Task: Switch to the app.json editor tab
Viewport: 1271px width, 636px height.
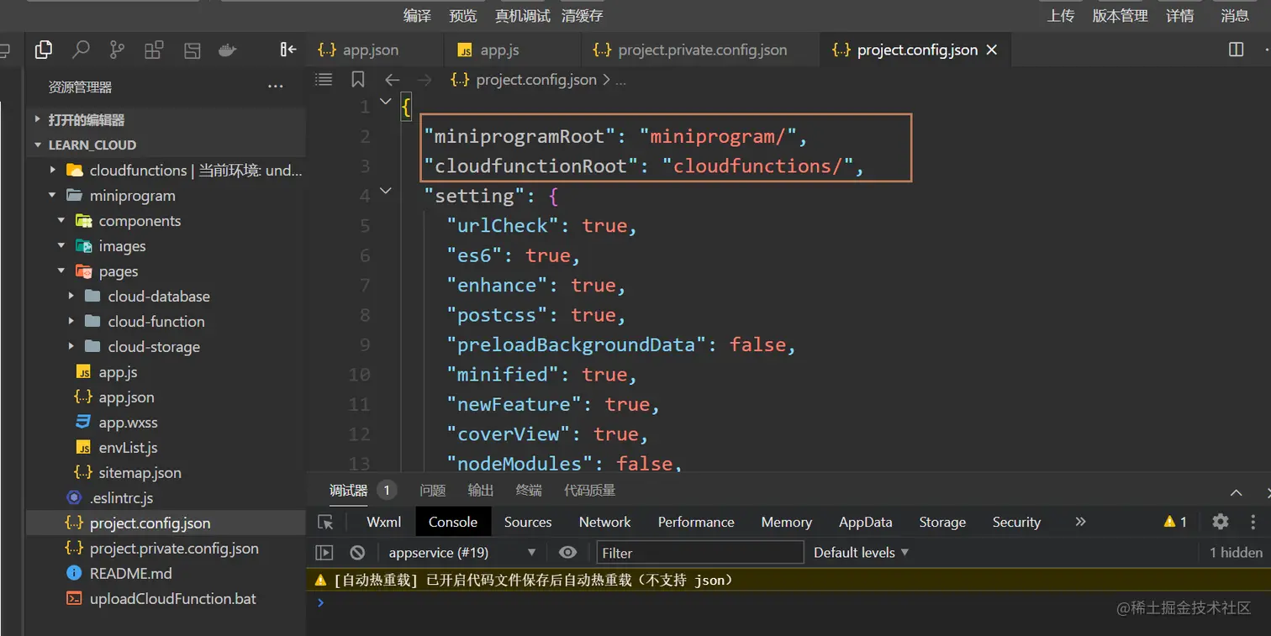Action: [x=374, y=50]
